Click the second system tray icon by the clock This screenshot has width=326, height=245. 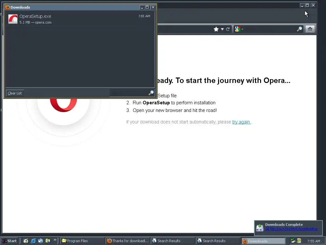point(299,241)
